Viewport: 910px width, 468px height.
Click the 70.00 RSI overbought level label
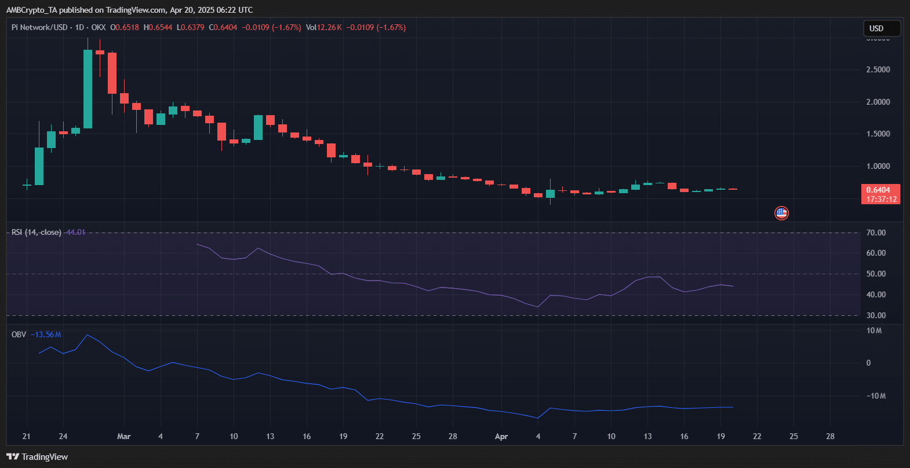pyautogui.click(x=876, y=233)
